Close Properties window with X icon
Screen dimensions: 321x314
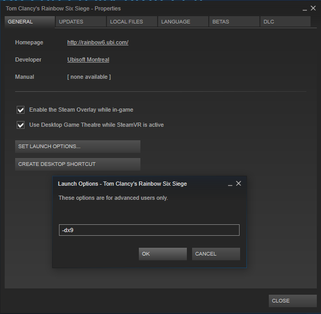pyautogui.click(x=313, y=8)
